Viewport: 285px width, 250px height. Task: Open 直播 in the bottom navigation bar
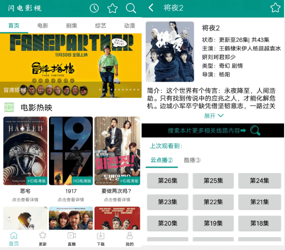(x=72, y=239)
